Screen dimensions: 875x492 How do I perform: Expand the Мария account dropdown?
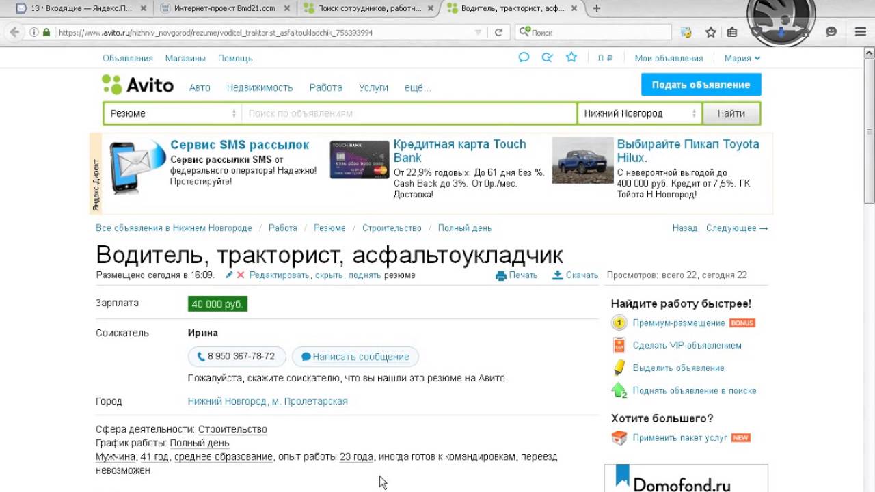click(742, 58)
